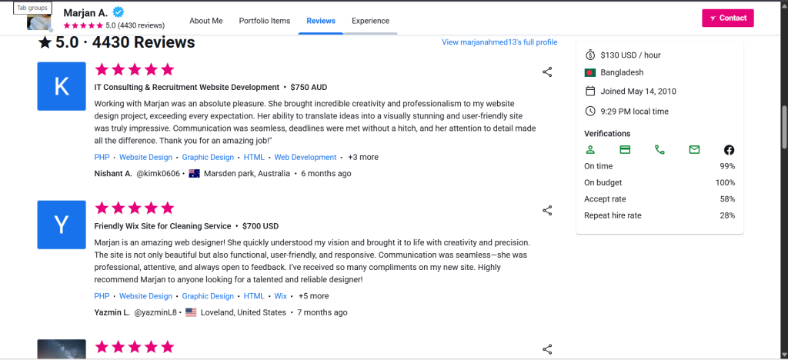Image resolution: width=788 pixels, height=360 pixels.
Task: Click the Australia flag in Nishant's review
Action: tap(195, 174)
